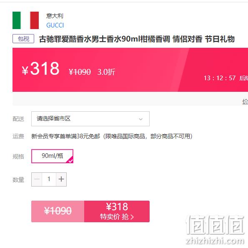The width and height of the screenshot is (248, 248).
Task: Click the Italy flag icon
Action: pyautogui.click(x=25, y=20)
